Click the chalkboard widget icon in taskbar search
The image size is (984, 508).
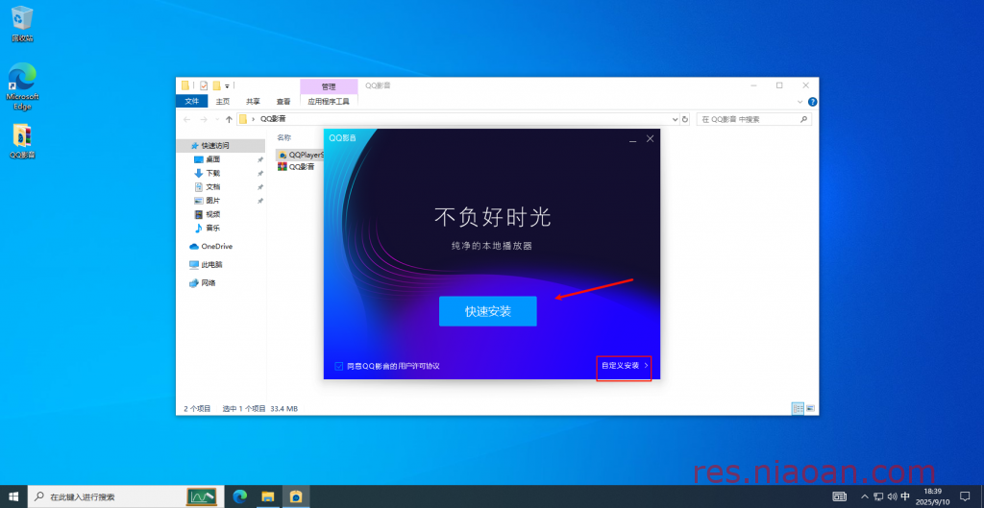202,496
